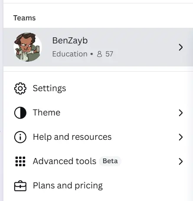The height and width of the screenshot is (201, 193).
Task: Click the half-circle Theme icon
Action: (x=20, y=113)
